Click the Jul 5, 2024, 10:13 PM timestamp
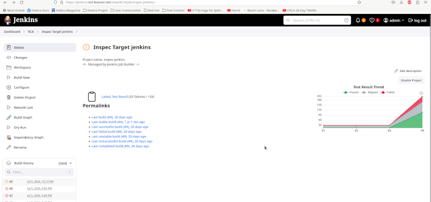431x202 pixels. pos(40,182)
